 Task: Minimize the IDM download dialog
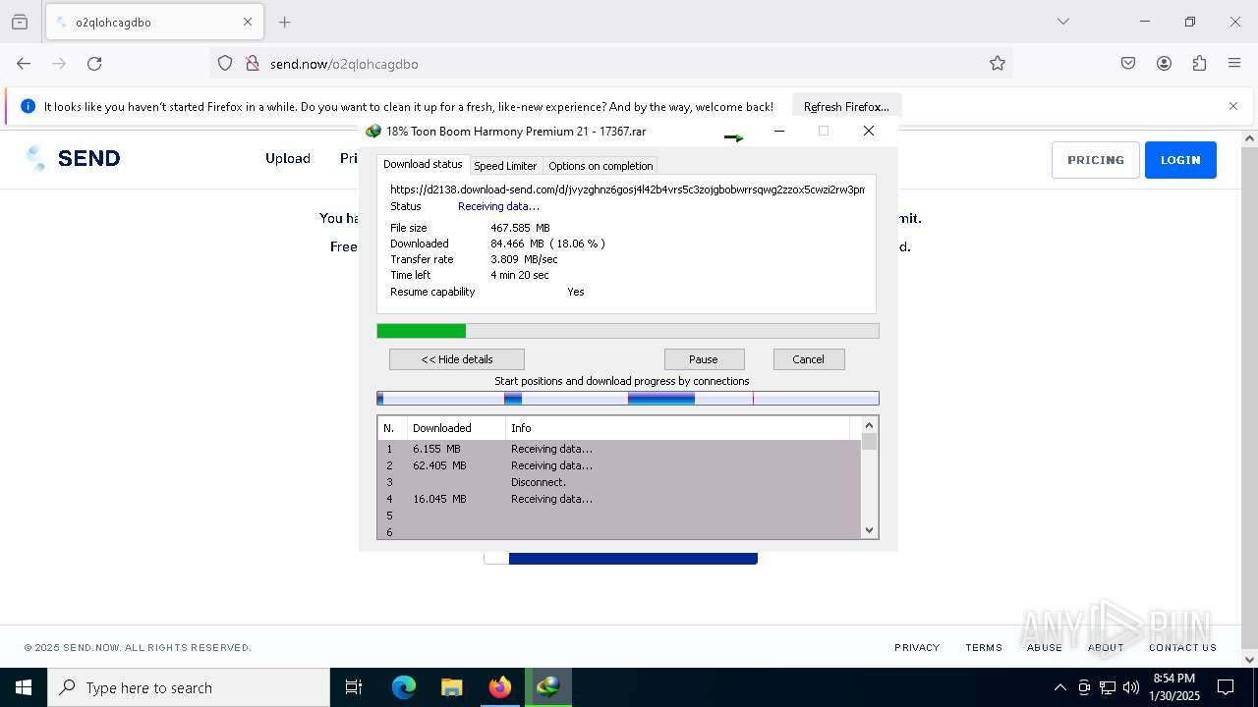pyautogui.click(x=779, y=131)
